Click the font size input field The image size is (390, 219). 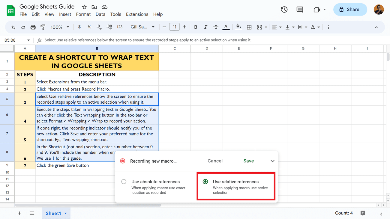(x=174, y=27)
